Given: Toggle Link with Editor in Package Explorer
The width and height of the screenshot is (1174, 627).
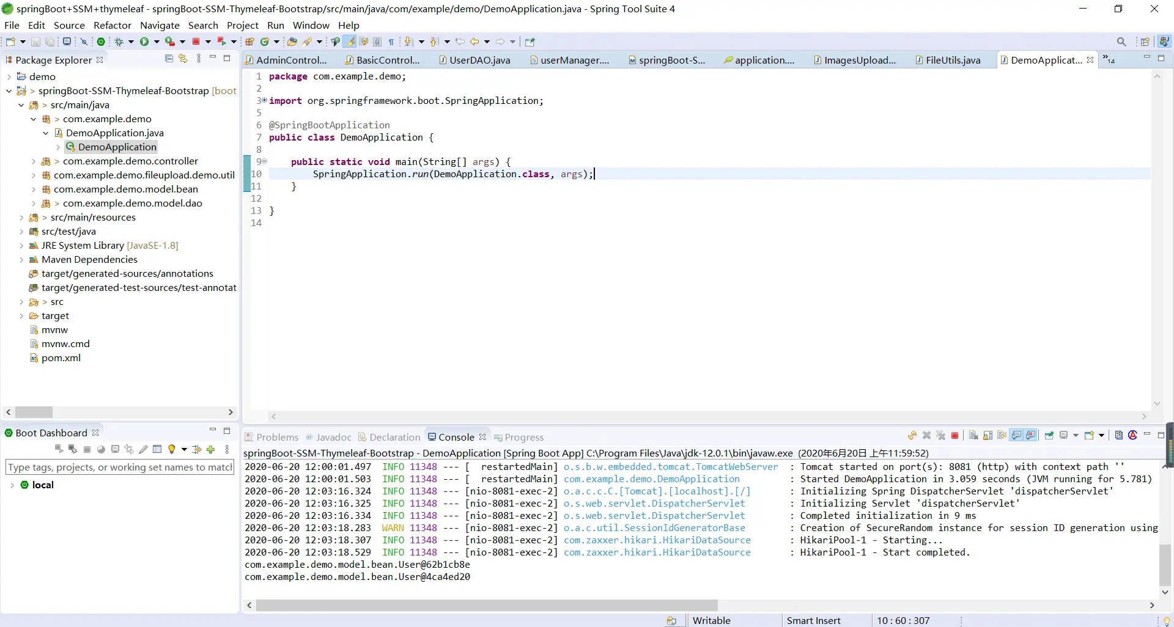Looking at the screenshot, I should click(183, 59).
